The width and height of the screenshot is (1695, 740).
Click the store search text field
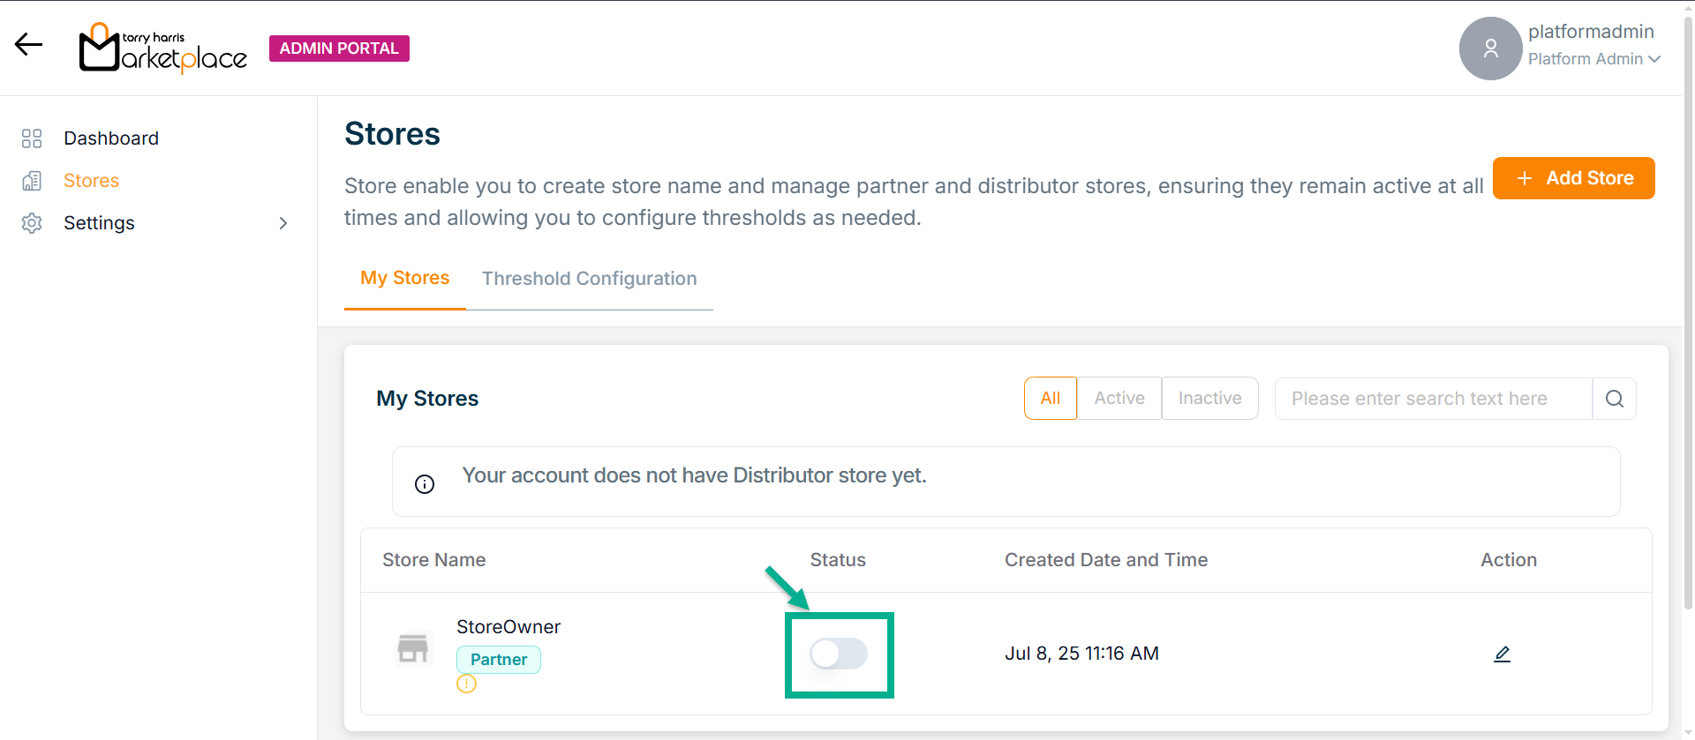coord(1433,399)
